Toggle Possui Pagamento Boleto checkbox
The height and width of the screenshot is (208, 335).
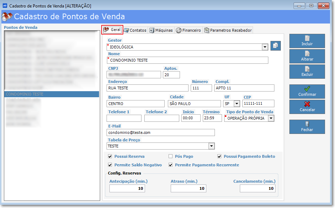coord(220,156)
